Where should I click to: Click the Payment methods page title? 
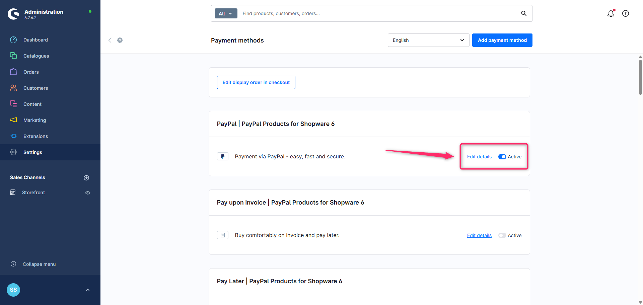[237, 41]
